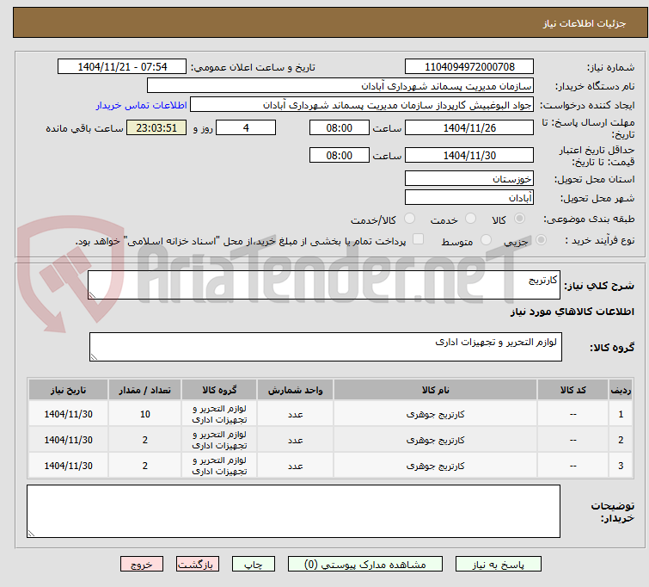The width and height of the screenshot is (649, 587).
Task: Click the توضیحات خریدار empty textarea
Action: click(293, 511)
